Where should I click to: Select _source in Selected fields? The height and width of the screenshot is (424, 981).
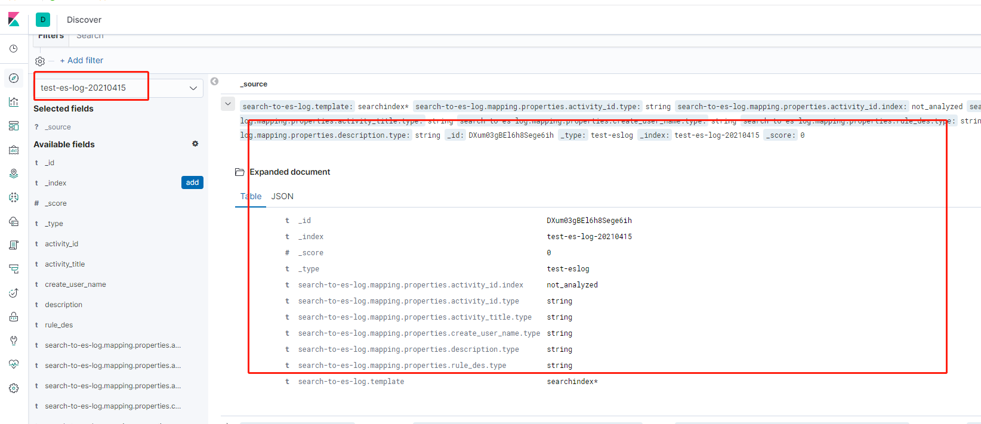[x=58, y=127]
